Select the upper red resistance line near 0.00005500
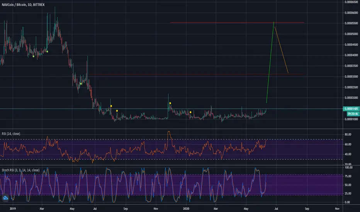Image resolution: width=360 pixels, height=212 pixels. (x=237, y=22)
